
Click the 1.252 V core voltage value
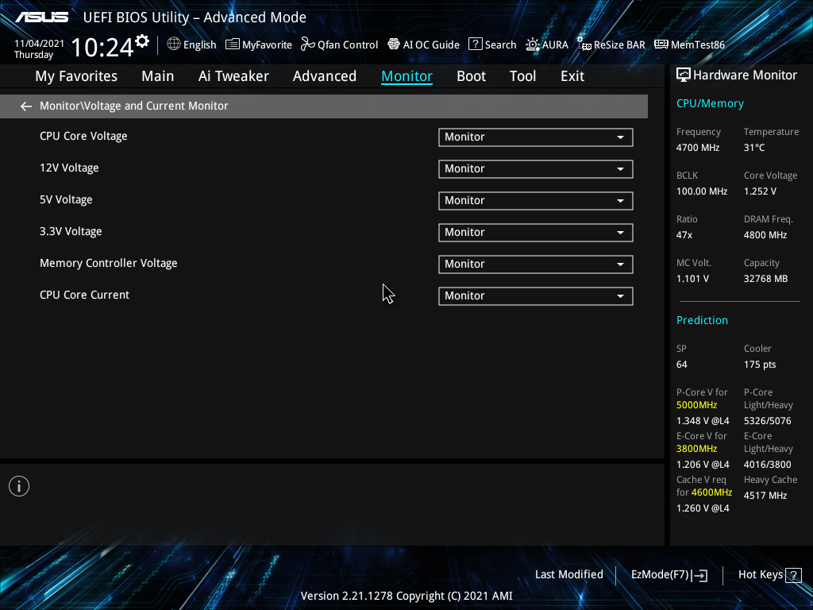pos(760,191)
